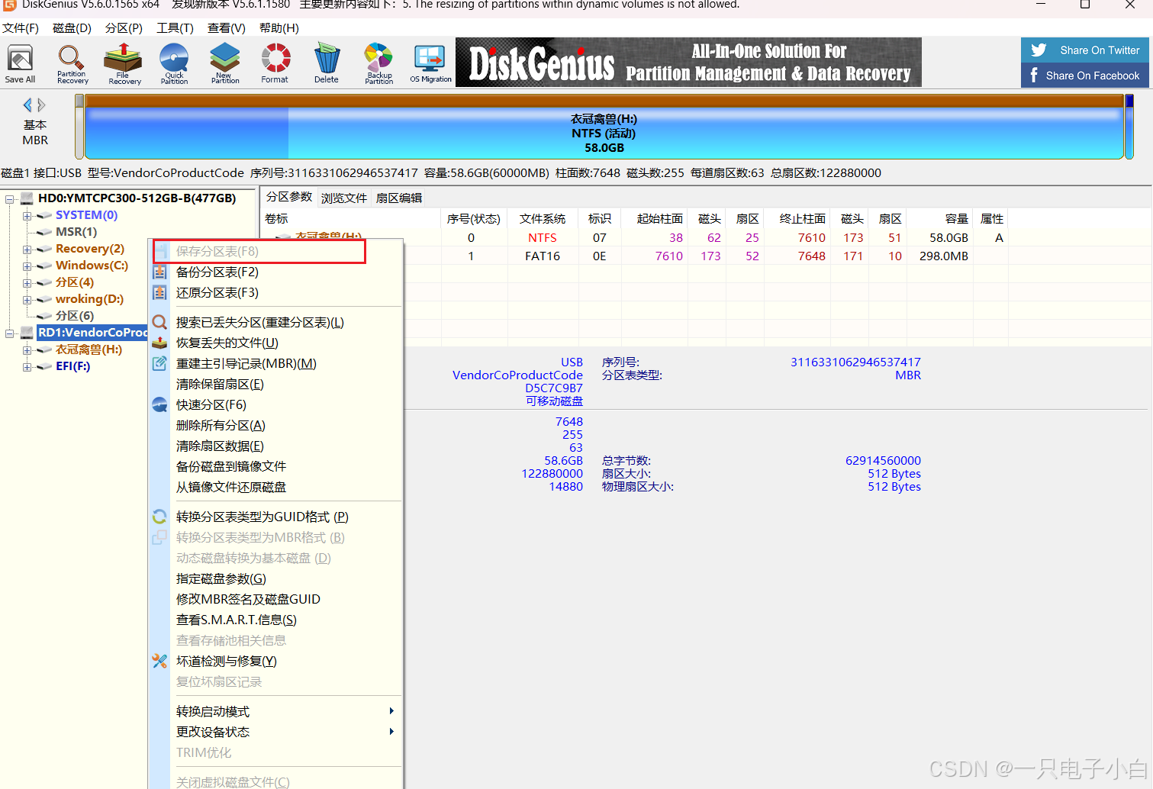This screenshot has width=1153, height=789.
Task: Share On Twitter button
Action: pos(1085,50)
